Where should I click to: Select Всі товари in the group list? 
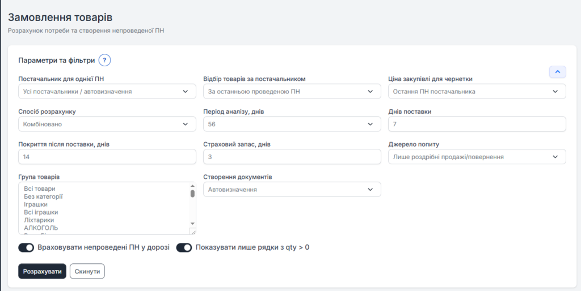(40, 189)
